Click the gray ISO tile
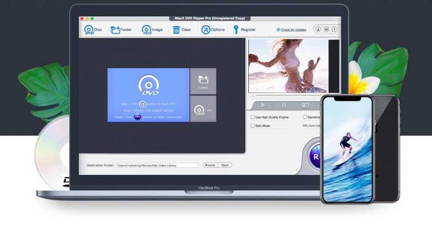Viewport: 432px width, 226px height. click(x=204, y=109)
